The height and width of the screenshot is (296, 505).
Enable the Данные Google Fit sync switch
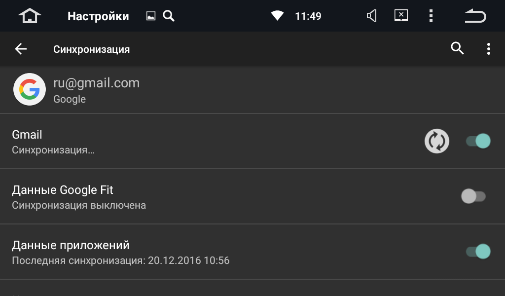[x=473, y=196]
